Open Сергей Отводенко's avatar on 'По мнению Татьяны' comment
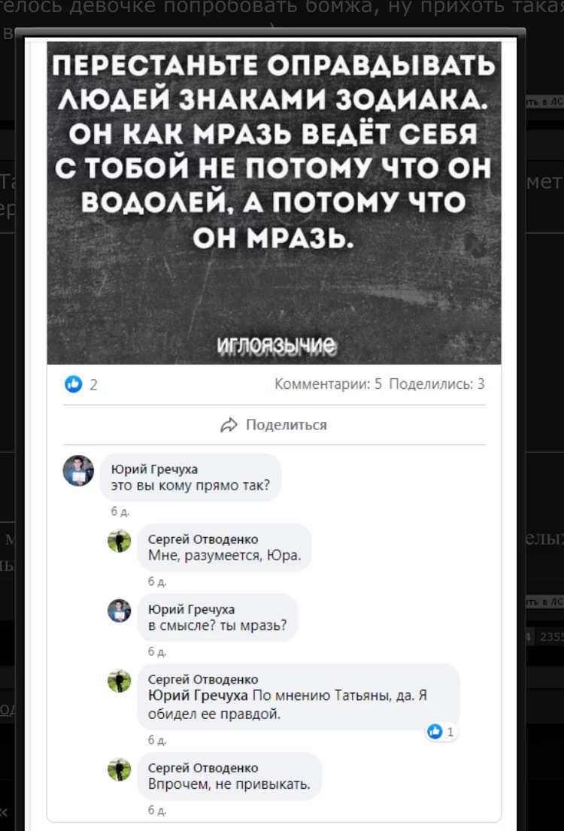The height and width of the screenshot is (831, 564). click(120, 681)
